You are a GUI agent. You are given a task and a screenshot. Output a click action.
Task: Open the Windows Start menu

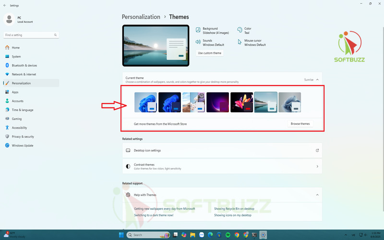pos(121,235)
